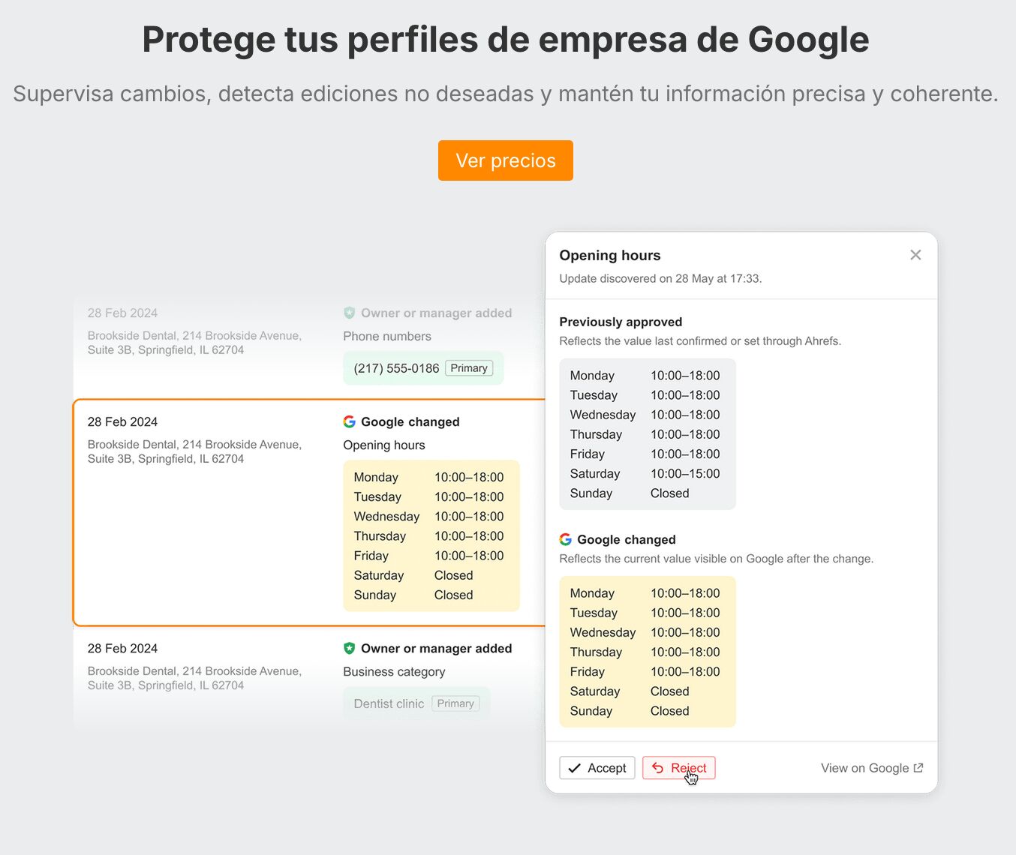The image size is (1016, 855).
Task: Click the yellow Google changed hours table
Action: (647, 652)
